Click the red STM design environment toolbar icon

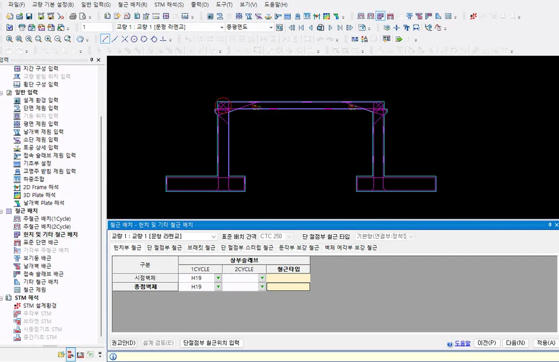point(473,16)
